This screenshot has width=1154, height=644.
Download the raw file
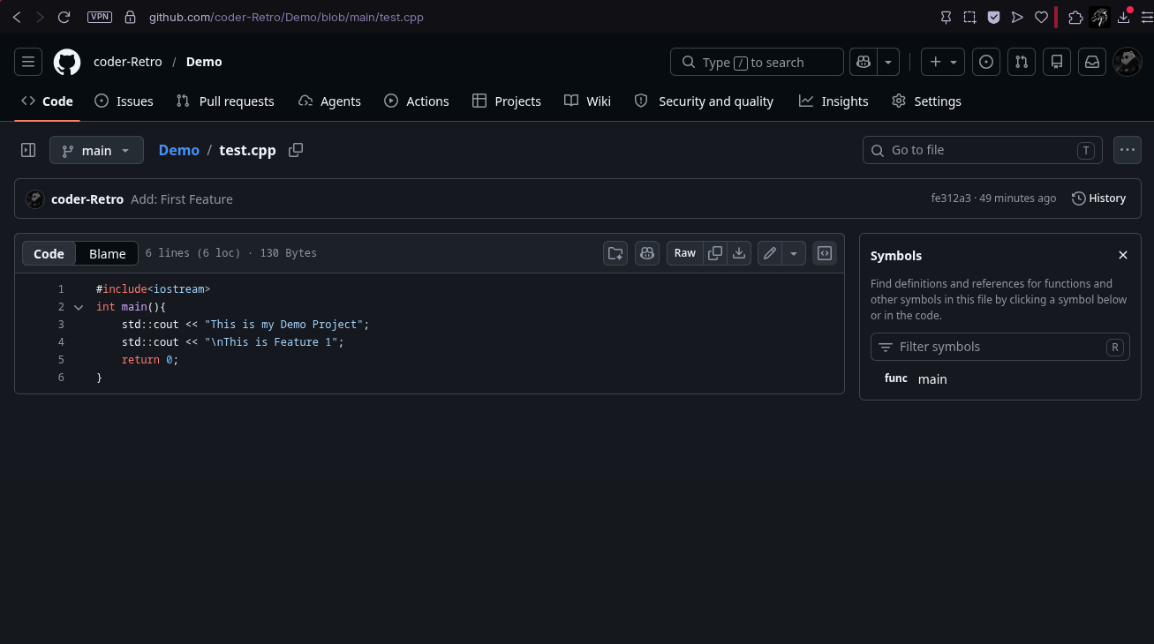click(739, 253)
